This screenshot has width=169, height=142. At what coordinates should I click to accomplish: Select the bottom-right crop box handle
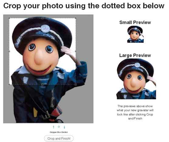76,84
